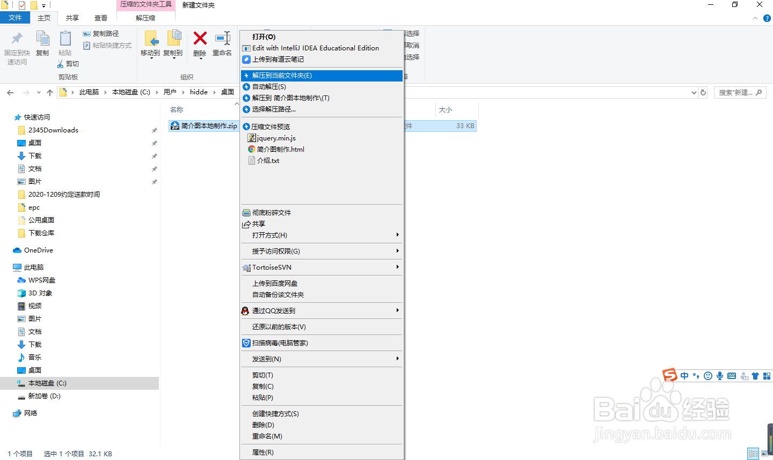
Task: Open jquery.min.js from the archive preview
Action: click(x=276, y=138)
